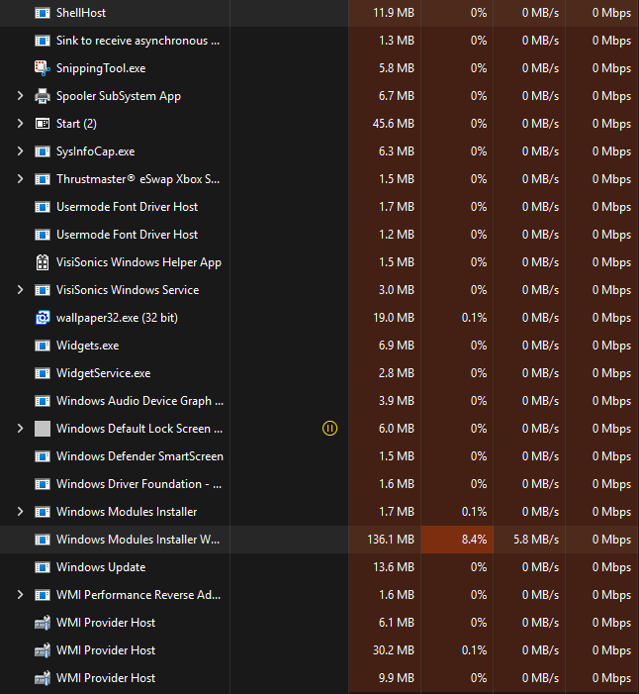Screen dimensions: 639x694
Task: Click the Sink to receive asynchronous icon
Action: point(43,41)
